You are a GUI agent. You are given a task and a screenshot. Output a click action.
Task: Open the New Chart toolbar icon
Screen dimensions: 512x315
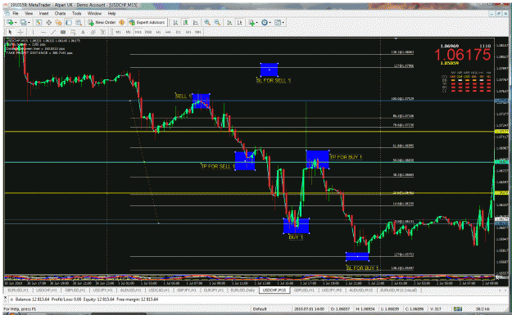click(x=10, y=23)
